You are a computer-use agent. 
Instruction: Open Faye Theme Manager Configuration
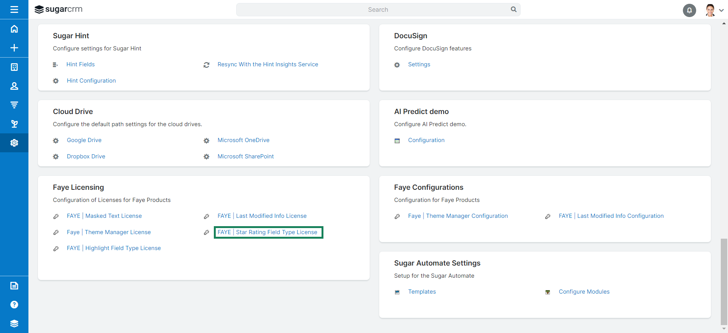tap(458, 216)
